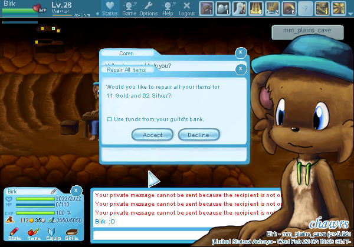Open the Equip shield icon
354x247 pixels.
tap(53, 234)
